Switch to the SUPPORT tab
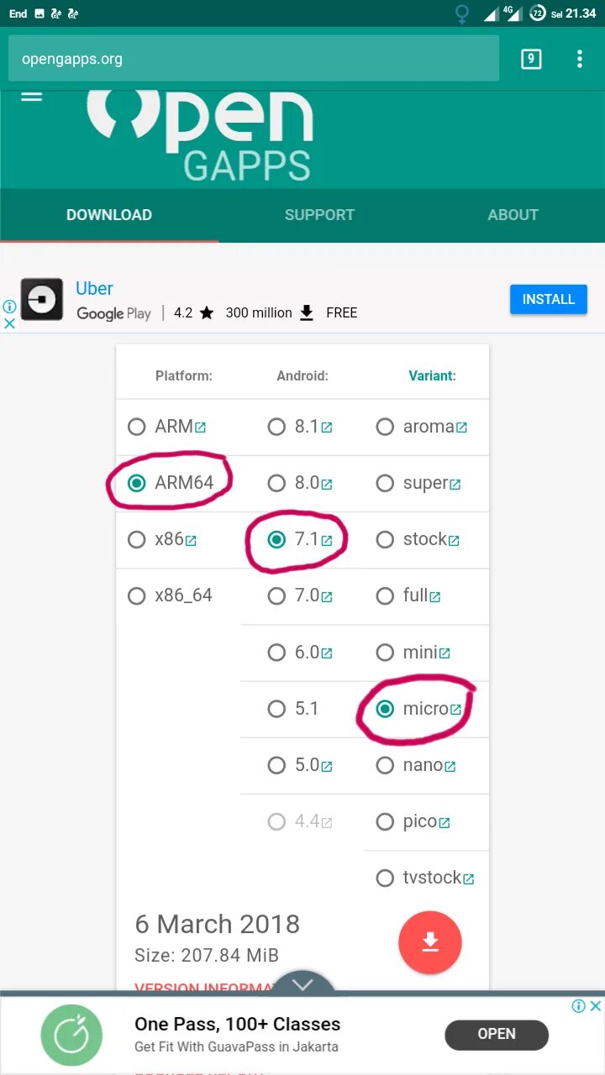The image size is (605, 1075). click(x=319, y=215)
